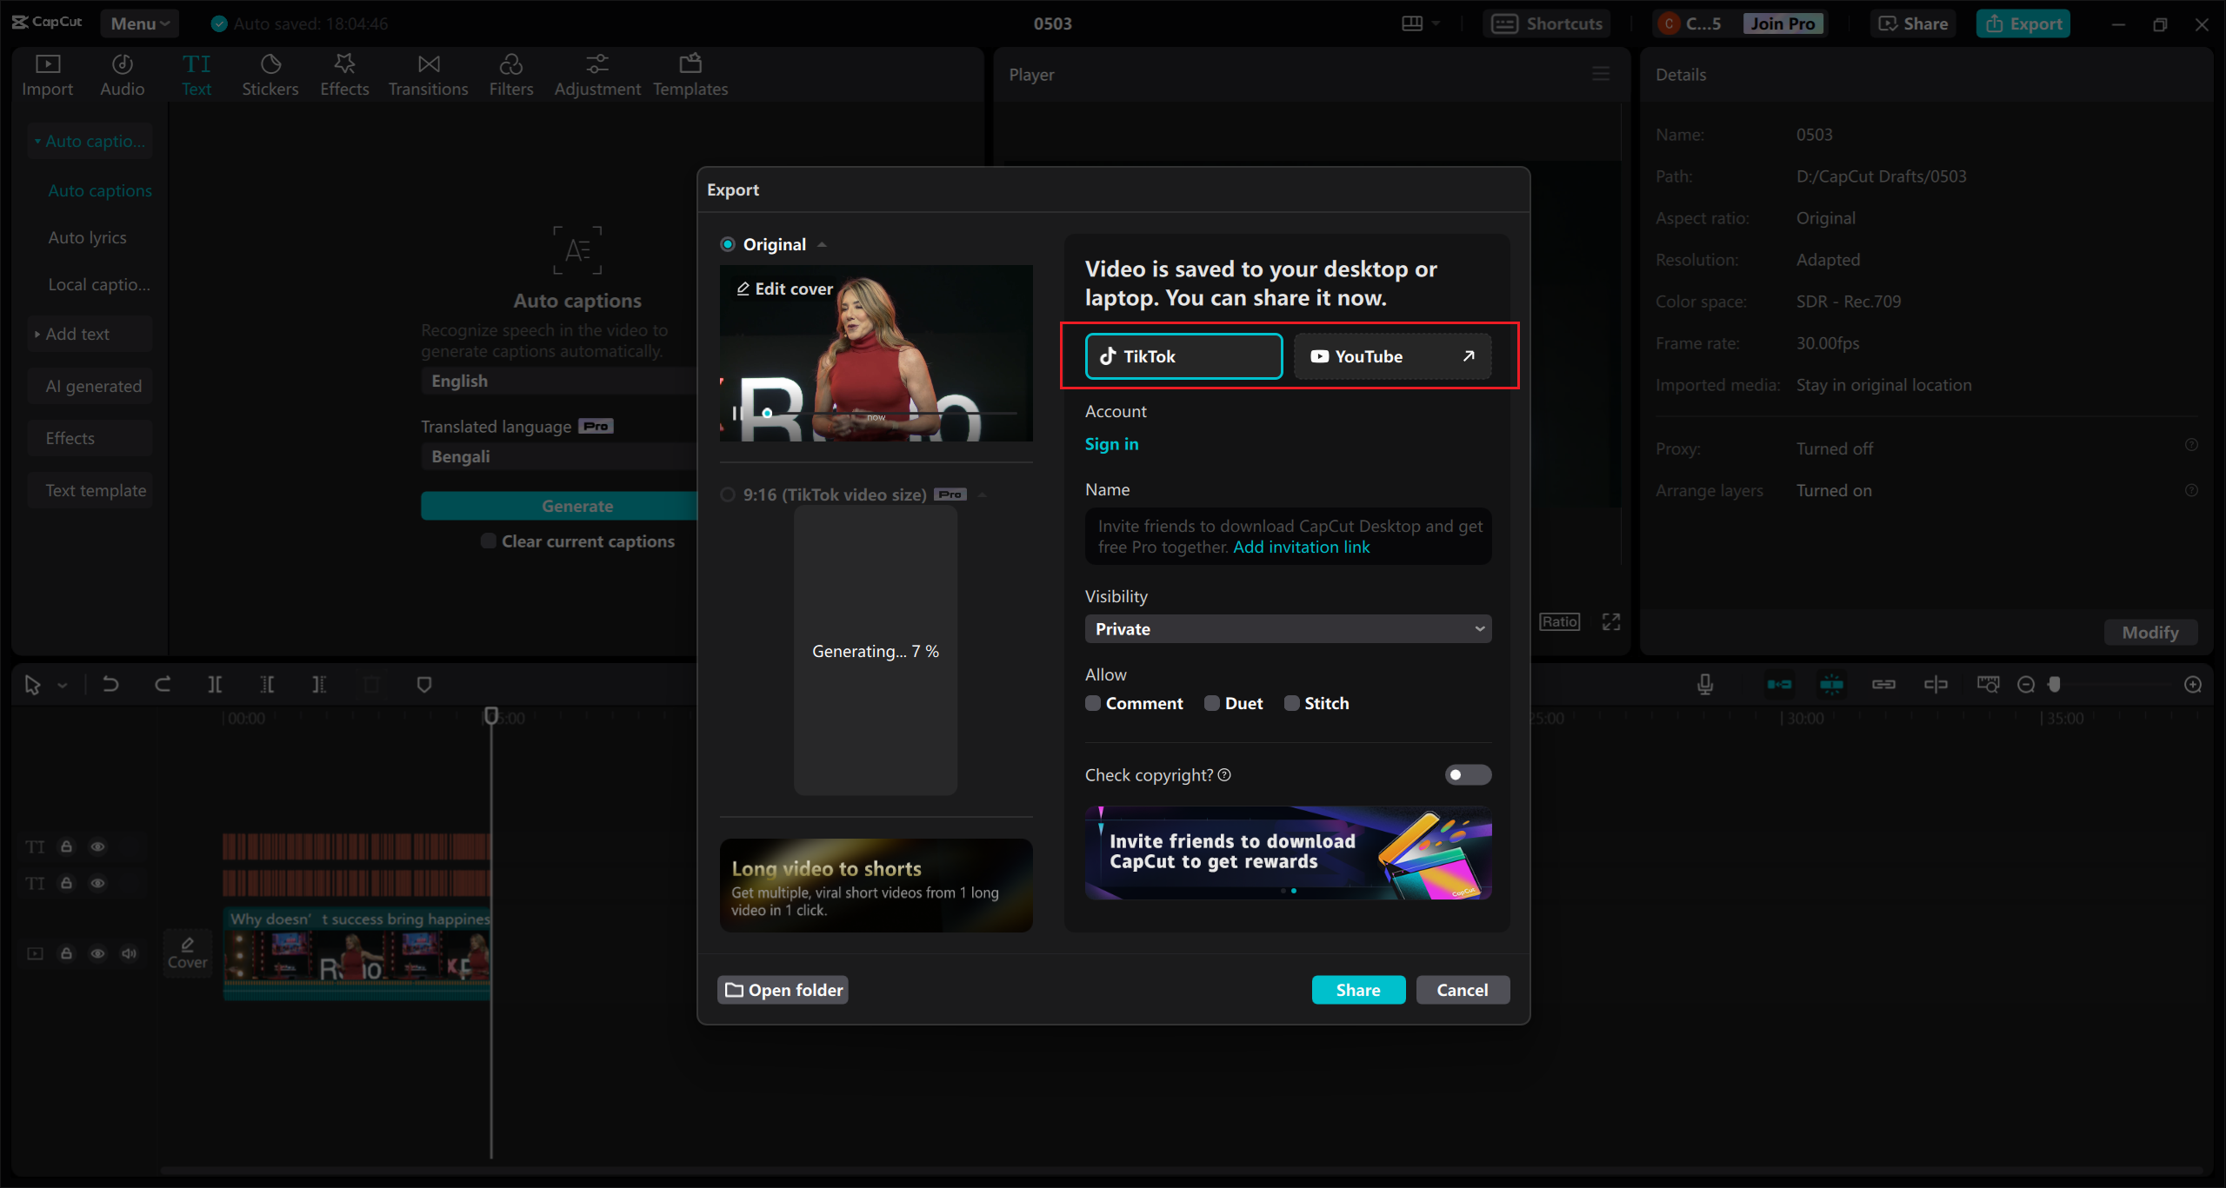Viewport: 2226px width, 1188px height.
Task: Open the Templates panel
Action: (x=690, y=75)
